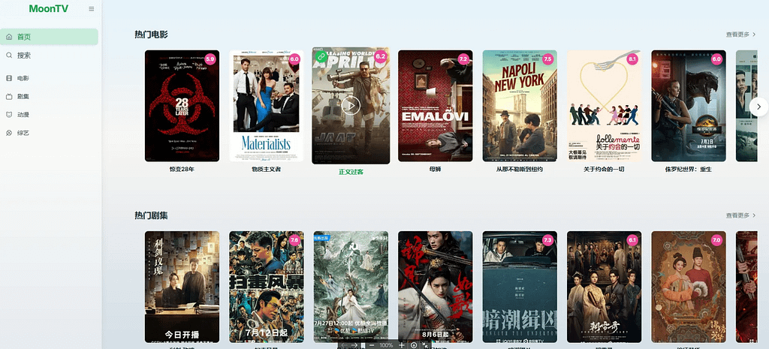Click the 关于约会的一切 title link
This screenshot has height=349, width=769.
click(604, 169)
